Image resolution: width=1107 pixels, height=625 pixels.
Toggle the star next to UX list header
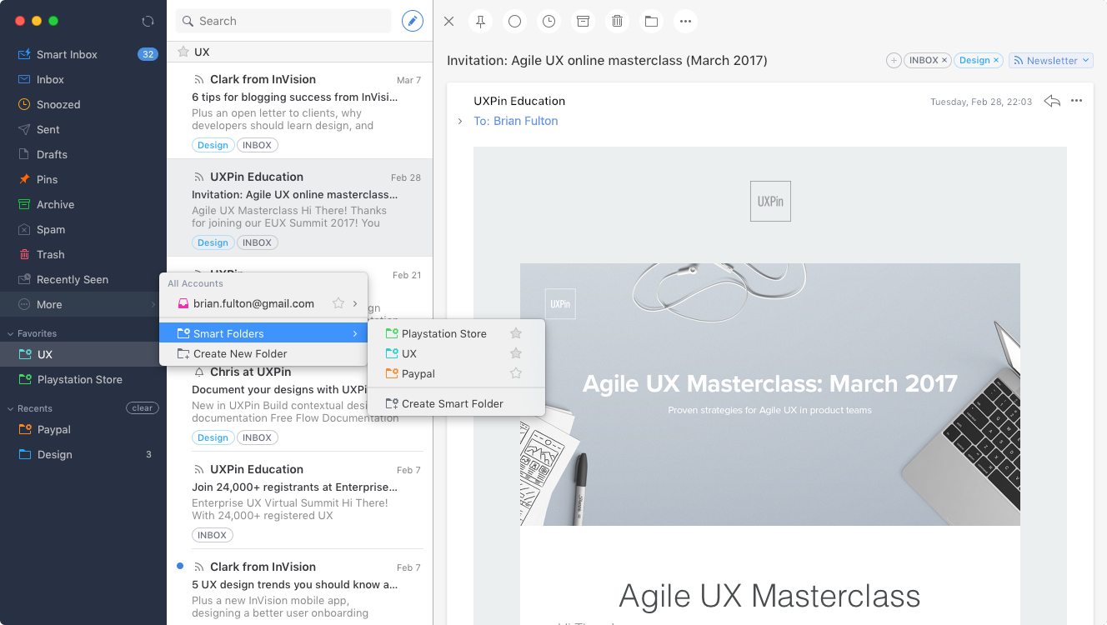[183, 52]
